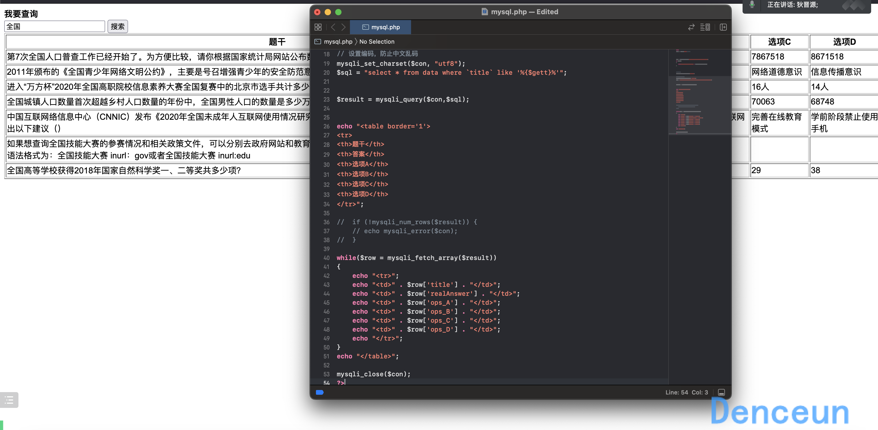Click the row starting 全国城镇人口数量
Screen dimensions: 878x430
pos(158,102)
